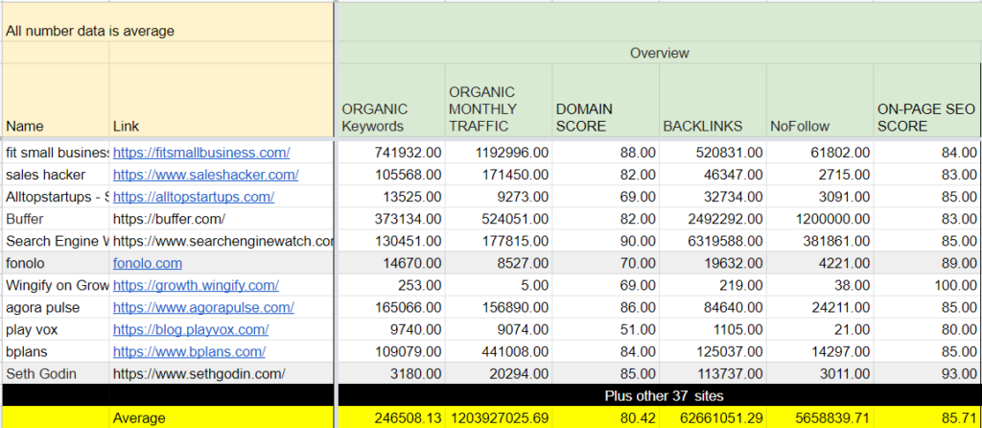Select the 90.00 domain score cell
The width and height of the screenshot is (982, 428).
606,241
